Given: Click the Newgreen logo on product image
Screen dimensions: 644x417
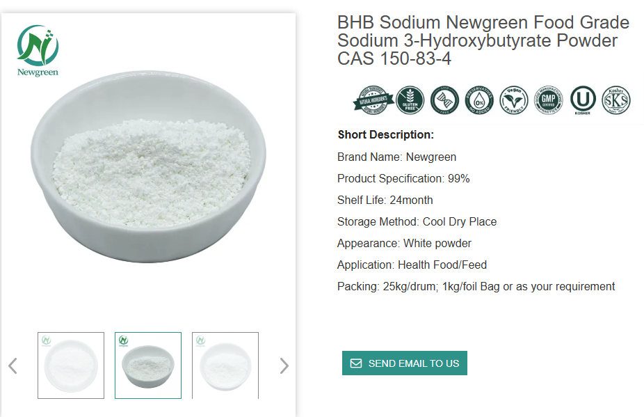Looking at the screenshot, I should point(38,50).
